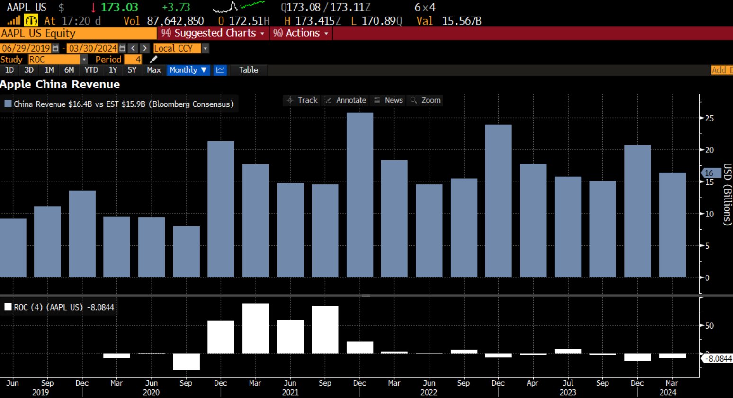733x398 pixels.
Task: Open the start date calendar picker
Action: [x=55, y=48]
